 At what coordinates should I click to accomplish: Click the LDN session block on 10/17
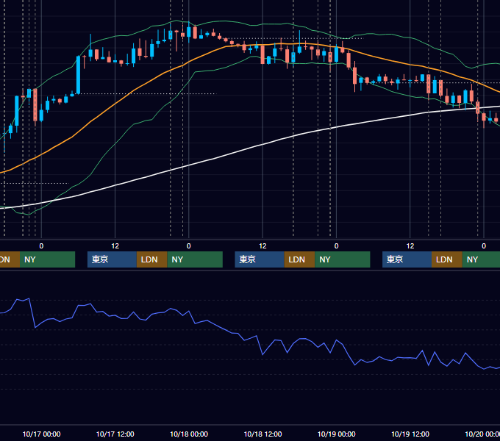pos(151,259)
